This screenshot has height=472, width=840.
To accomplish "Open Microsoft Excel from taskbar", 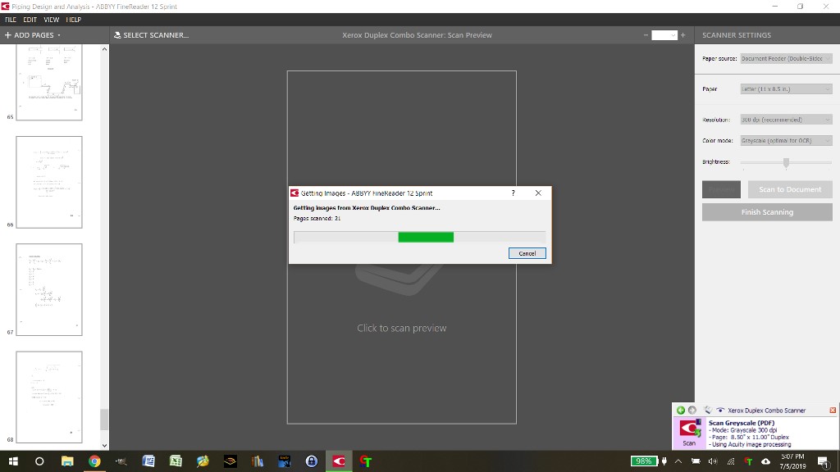I will [x=176, y=461].
